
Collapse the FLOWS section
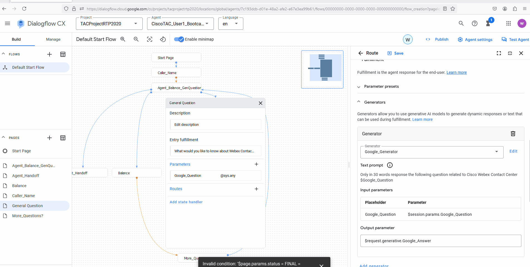pyautogui.click(x=4, y=54)
